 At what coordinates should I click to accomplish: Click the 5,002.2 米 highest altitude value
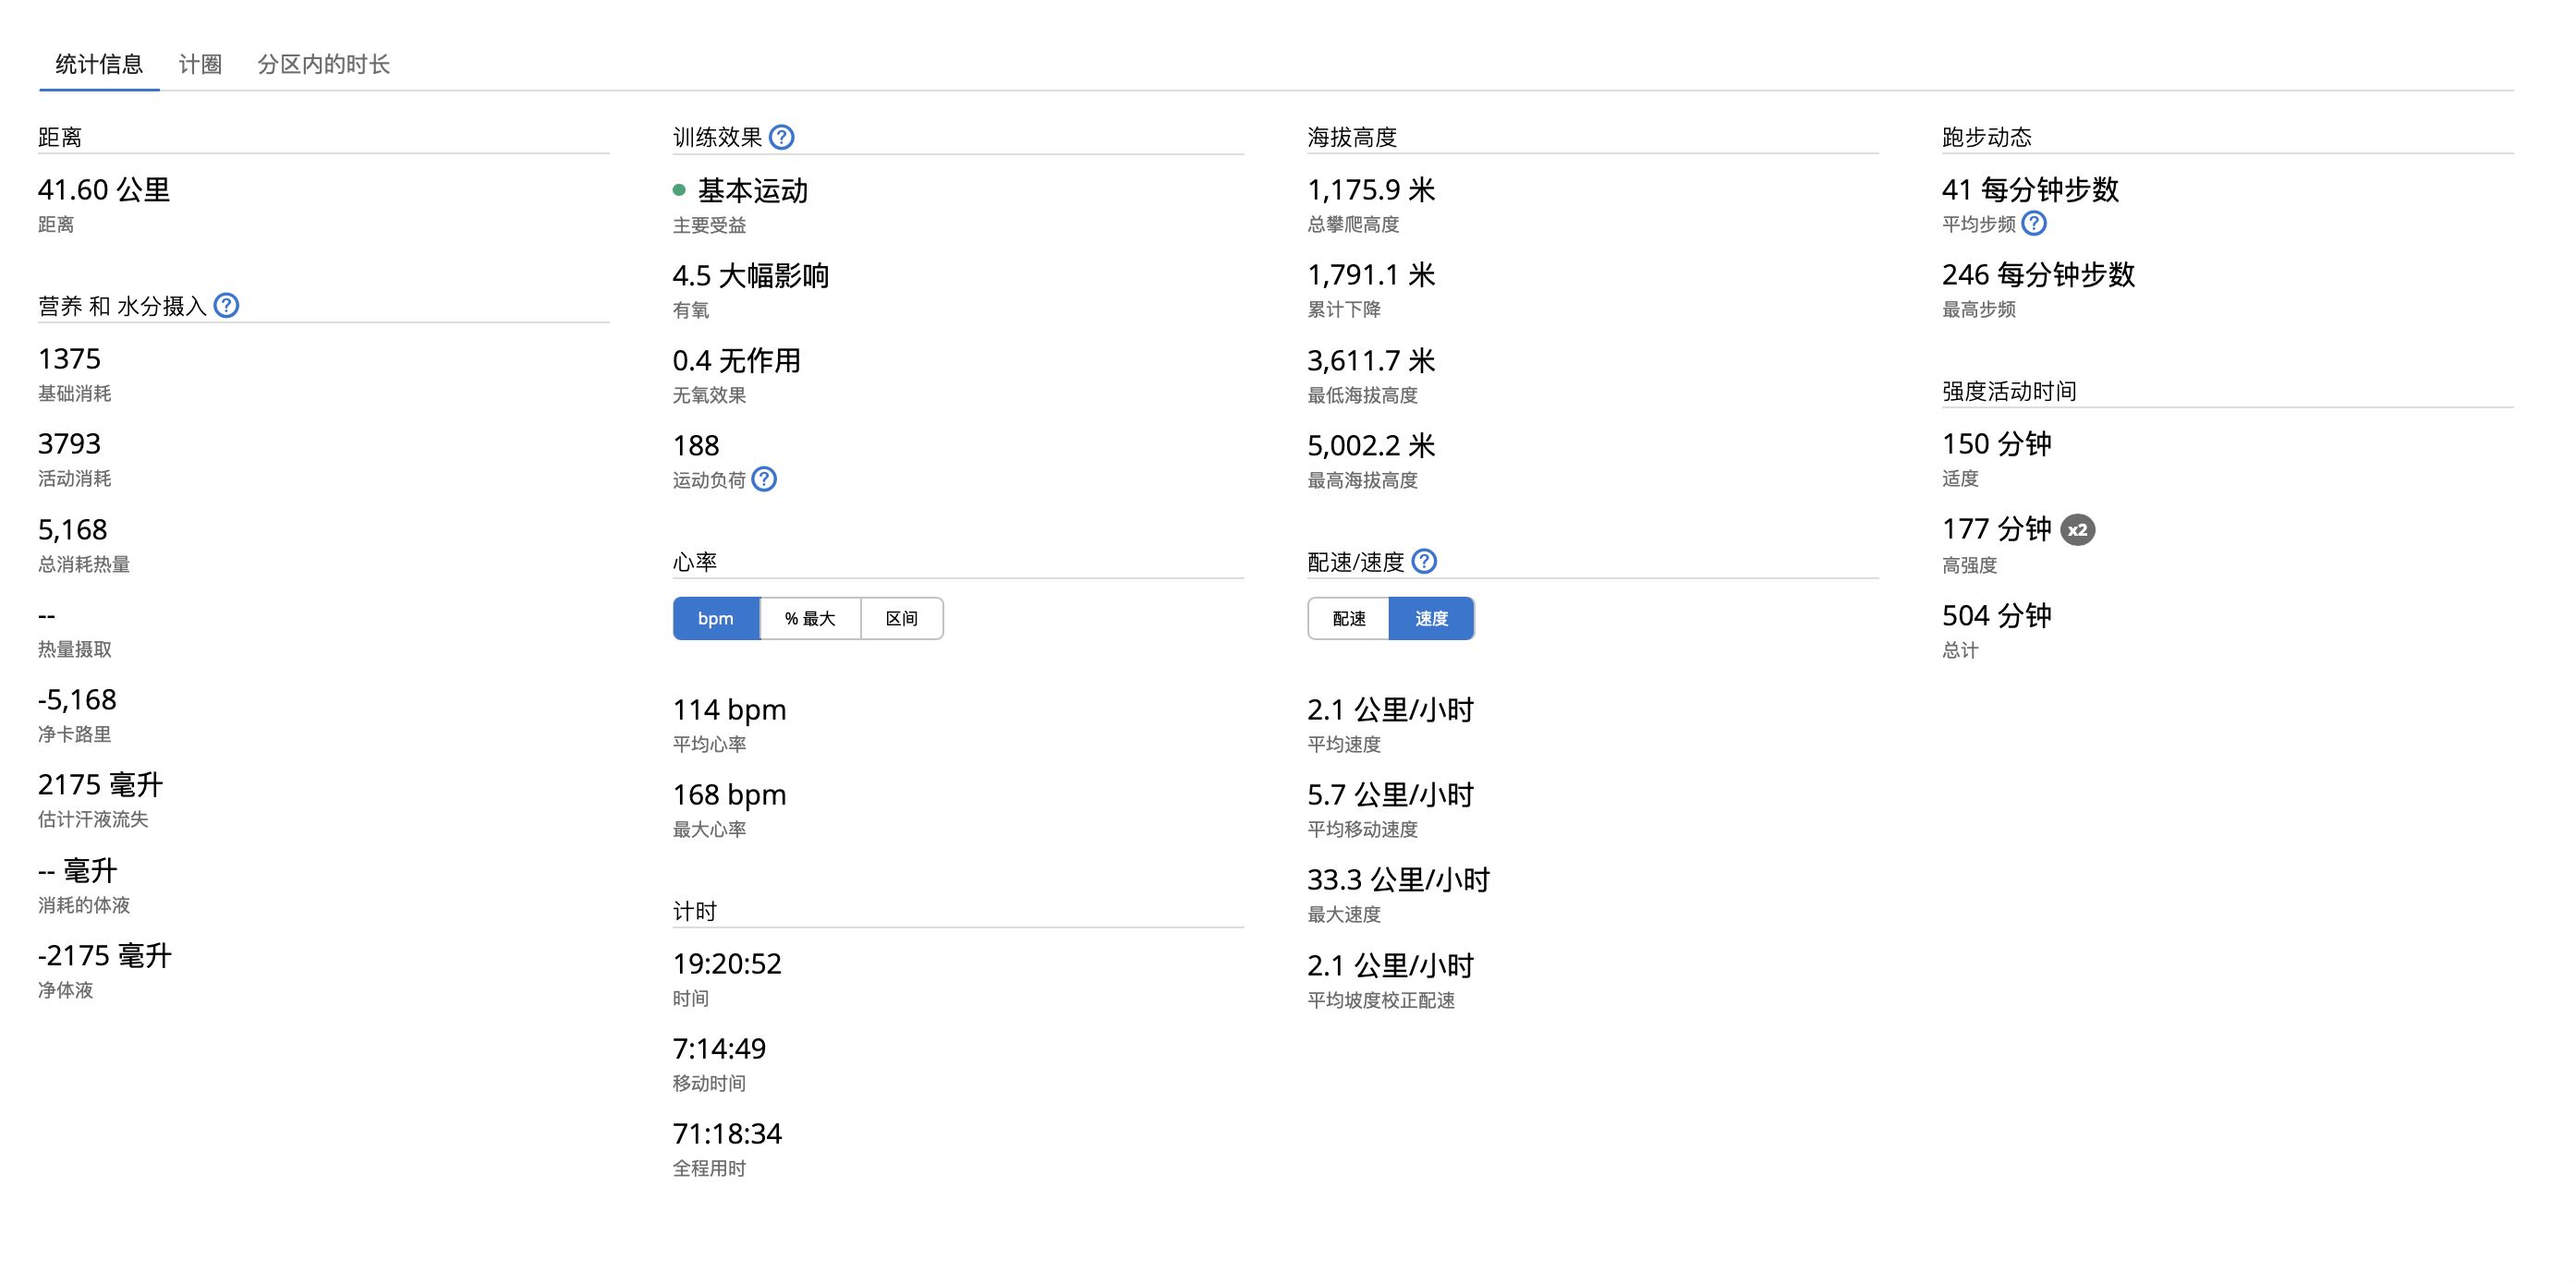(1371, 445)
